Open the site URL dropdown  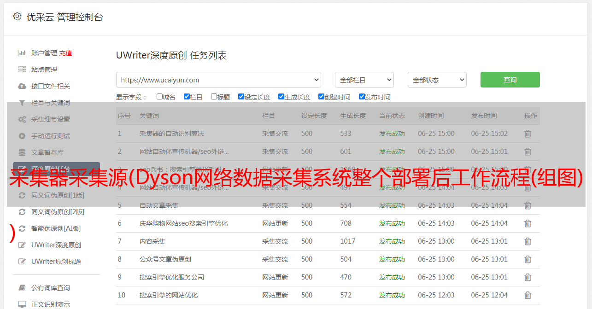tap(218, 80)
